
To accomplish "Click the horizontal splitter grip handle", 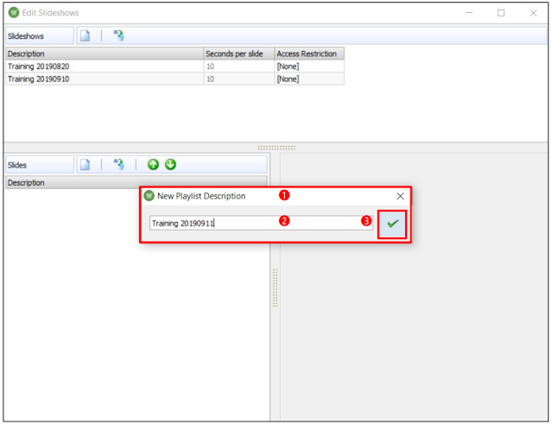I will [276, 148].
